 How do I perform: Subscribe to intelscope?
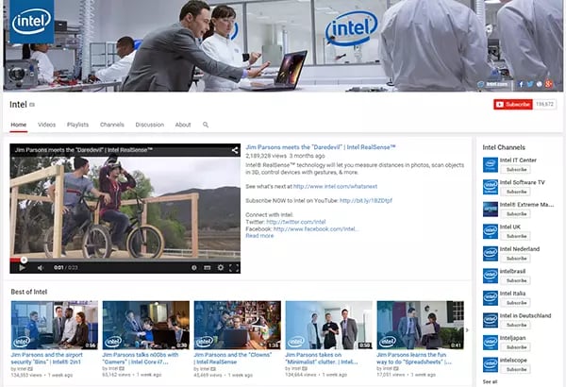[515, 370]
